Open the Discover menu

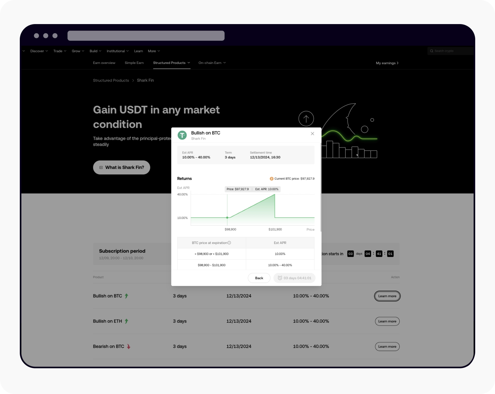tap(39, 51)
